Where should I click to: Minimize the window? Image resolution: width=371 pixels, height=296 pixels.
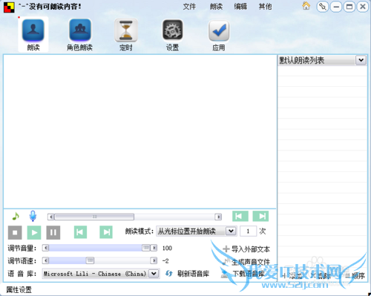click(336, 7)
